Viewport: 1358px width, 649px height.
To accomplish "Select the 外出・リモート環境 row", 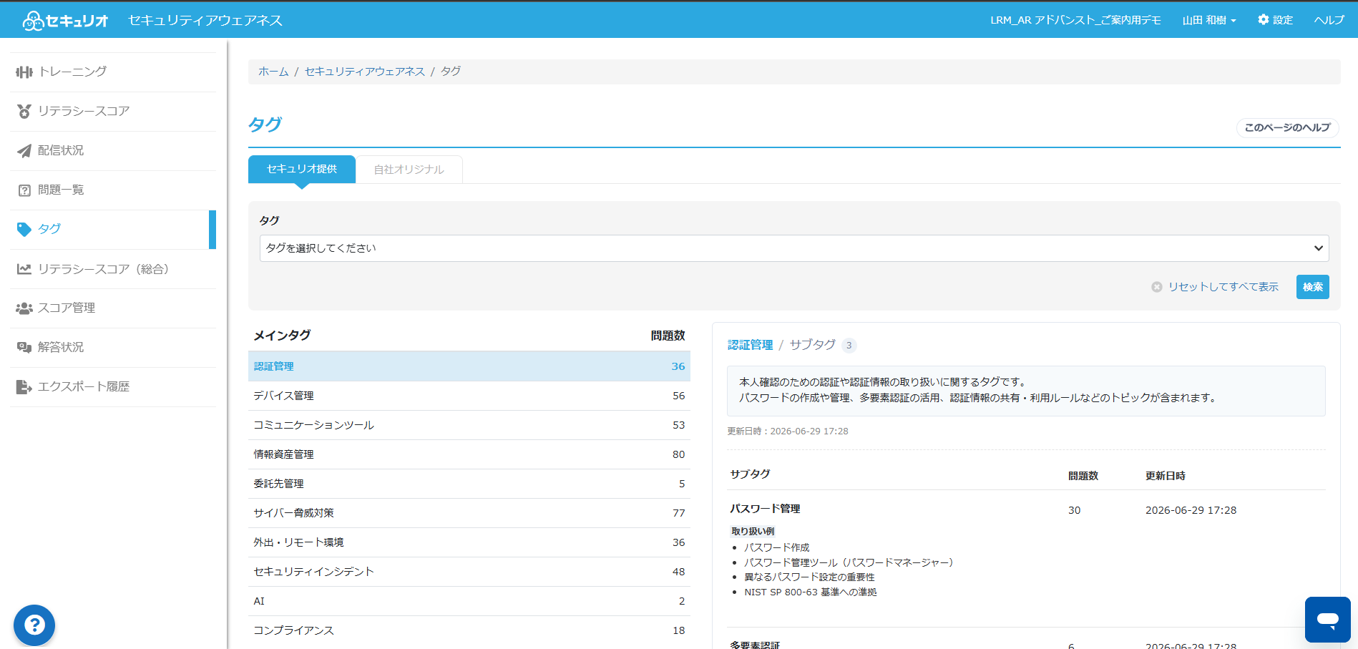I will pos(469,542).
